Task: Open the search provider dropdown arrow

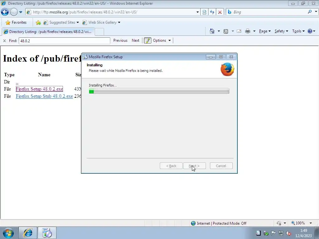Action: pos(316,12)
